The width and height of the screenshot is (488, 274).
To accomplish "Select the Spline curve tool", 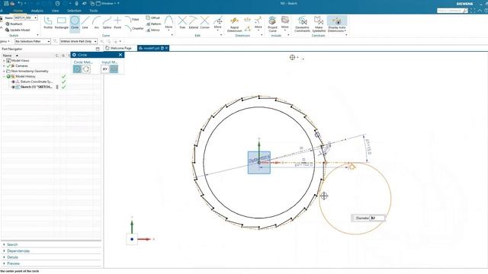I will (x=107, y=23).
